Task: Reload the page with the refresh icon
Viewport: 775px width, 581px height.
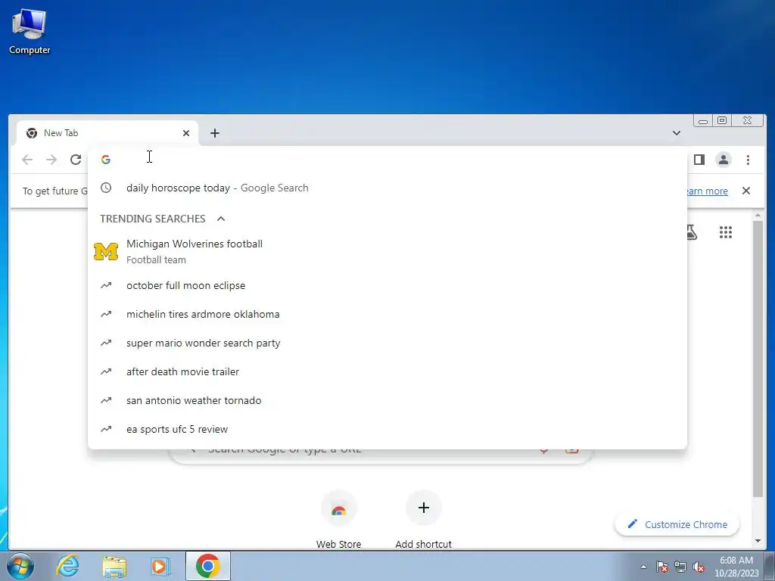Action: (x=76, y=160)
